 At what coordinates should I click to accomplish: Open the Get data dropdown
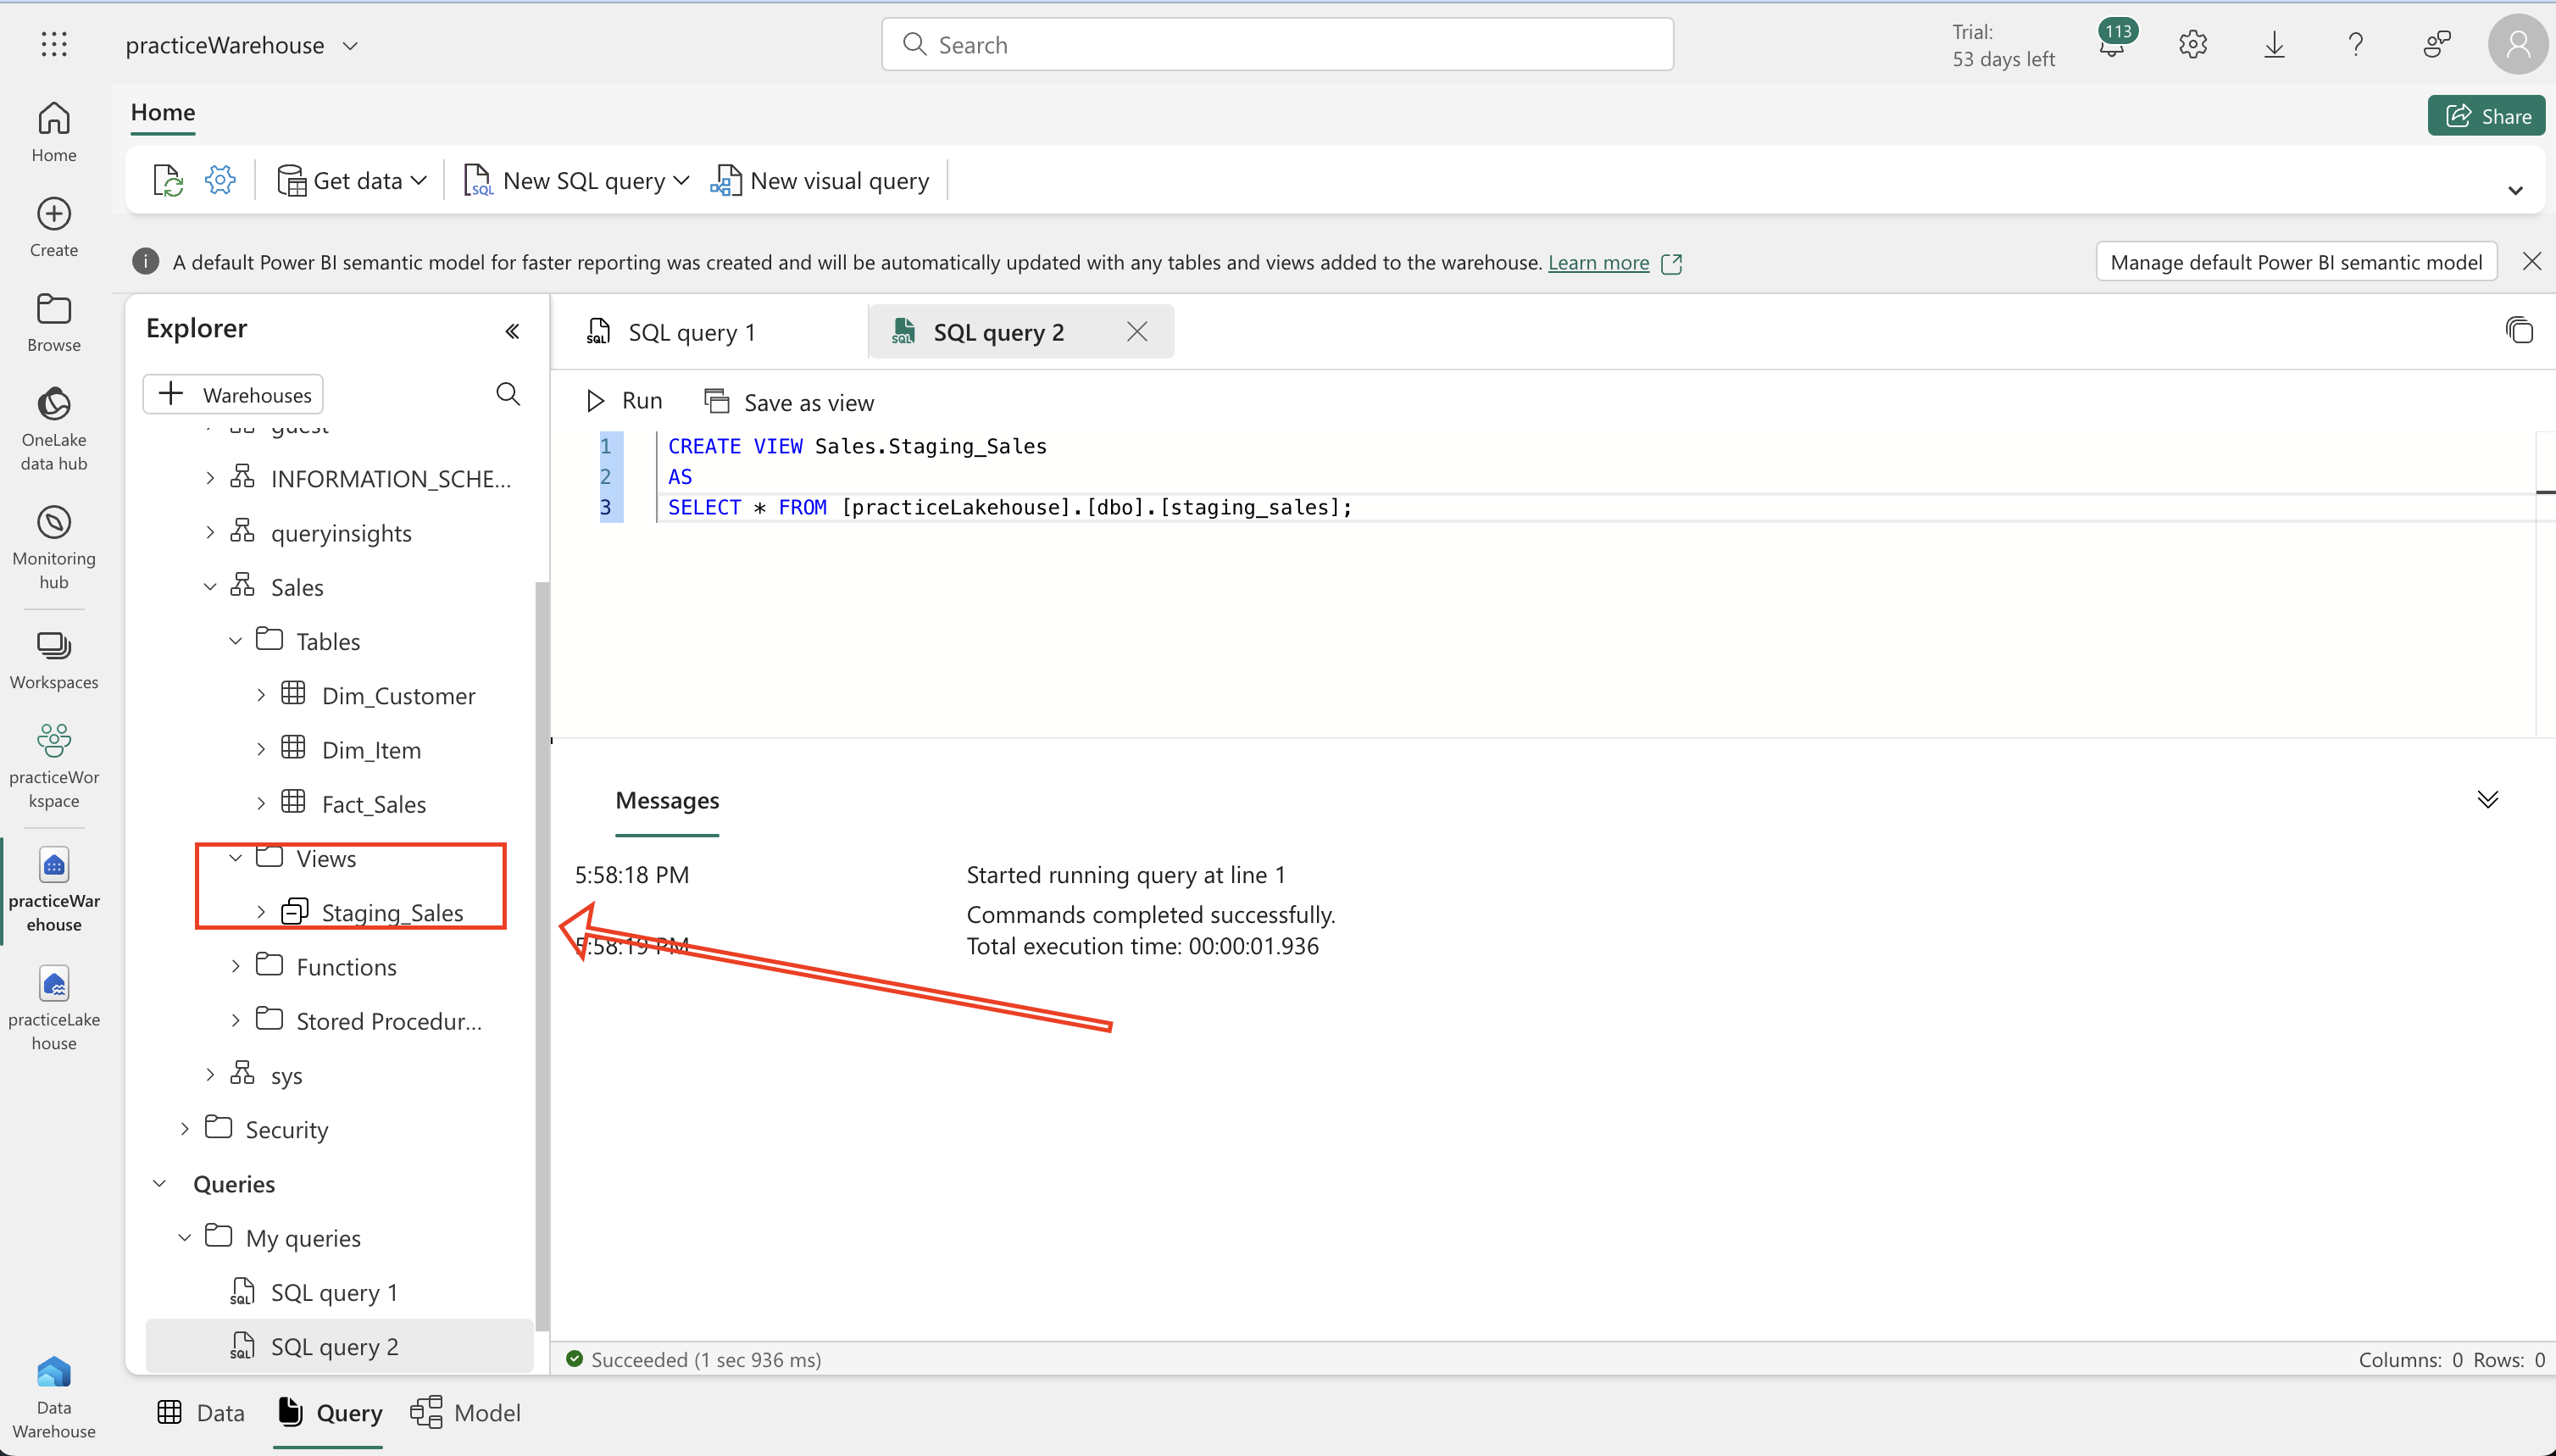coord(351,180)
